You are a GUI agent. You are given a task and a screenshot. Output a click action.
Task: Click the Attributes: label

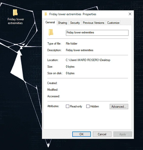53,106
